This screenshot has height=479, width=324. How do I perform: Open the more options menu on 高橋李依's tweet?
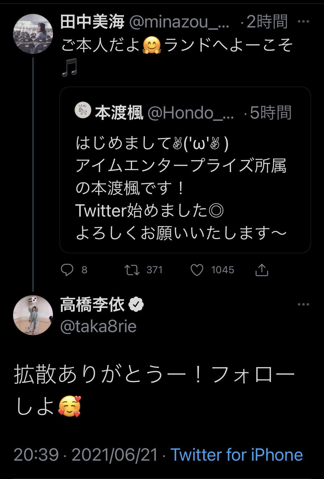(x=303, y=305)
